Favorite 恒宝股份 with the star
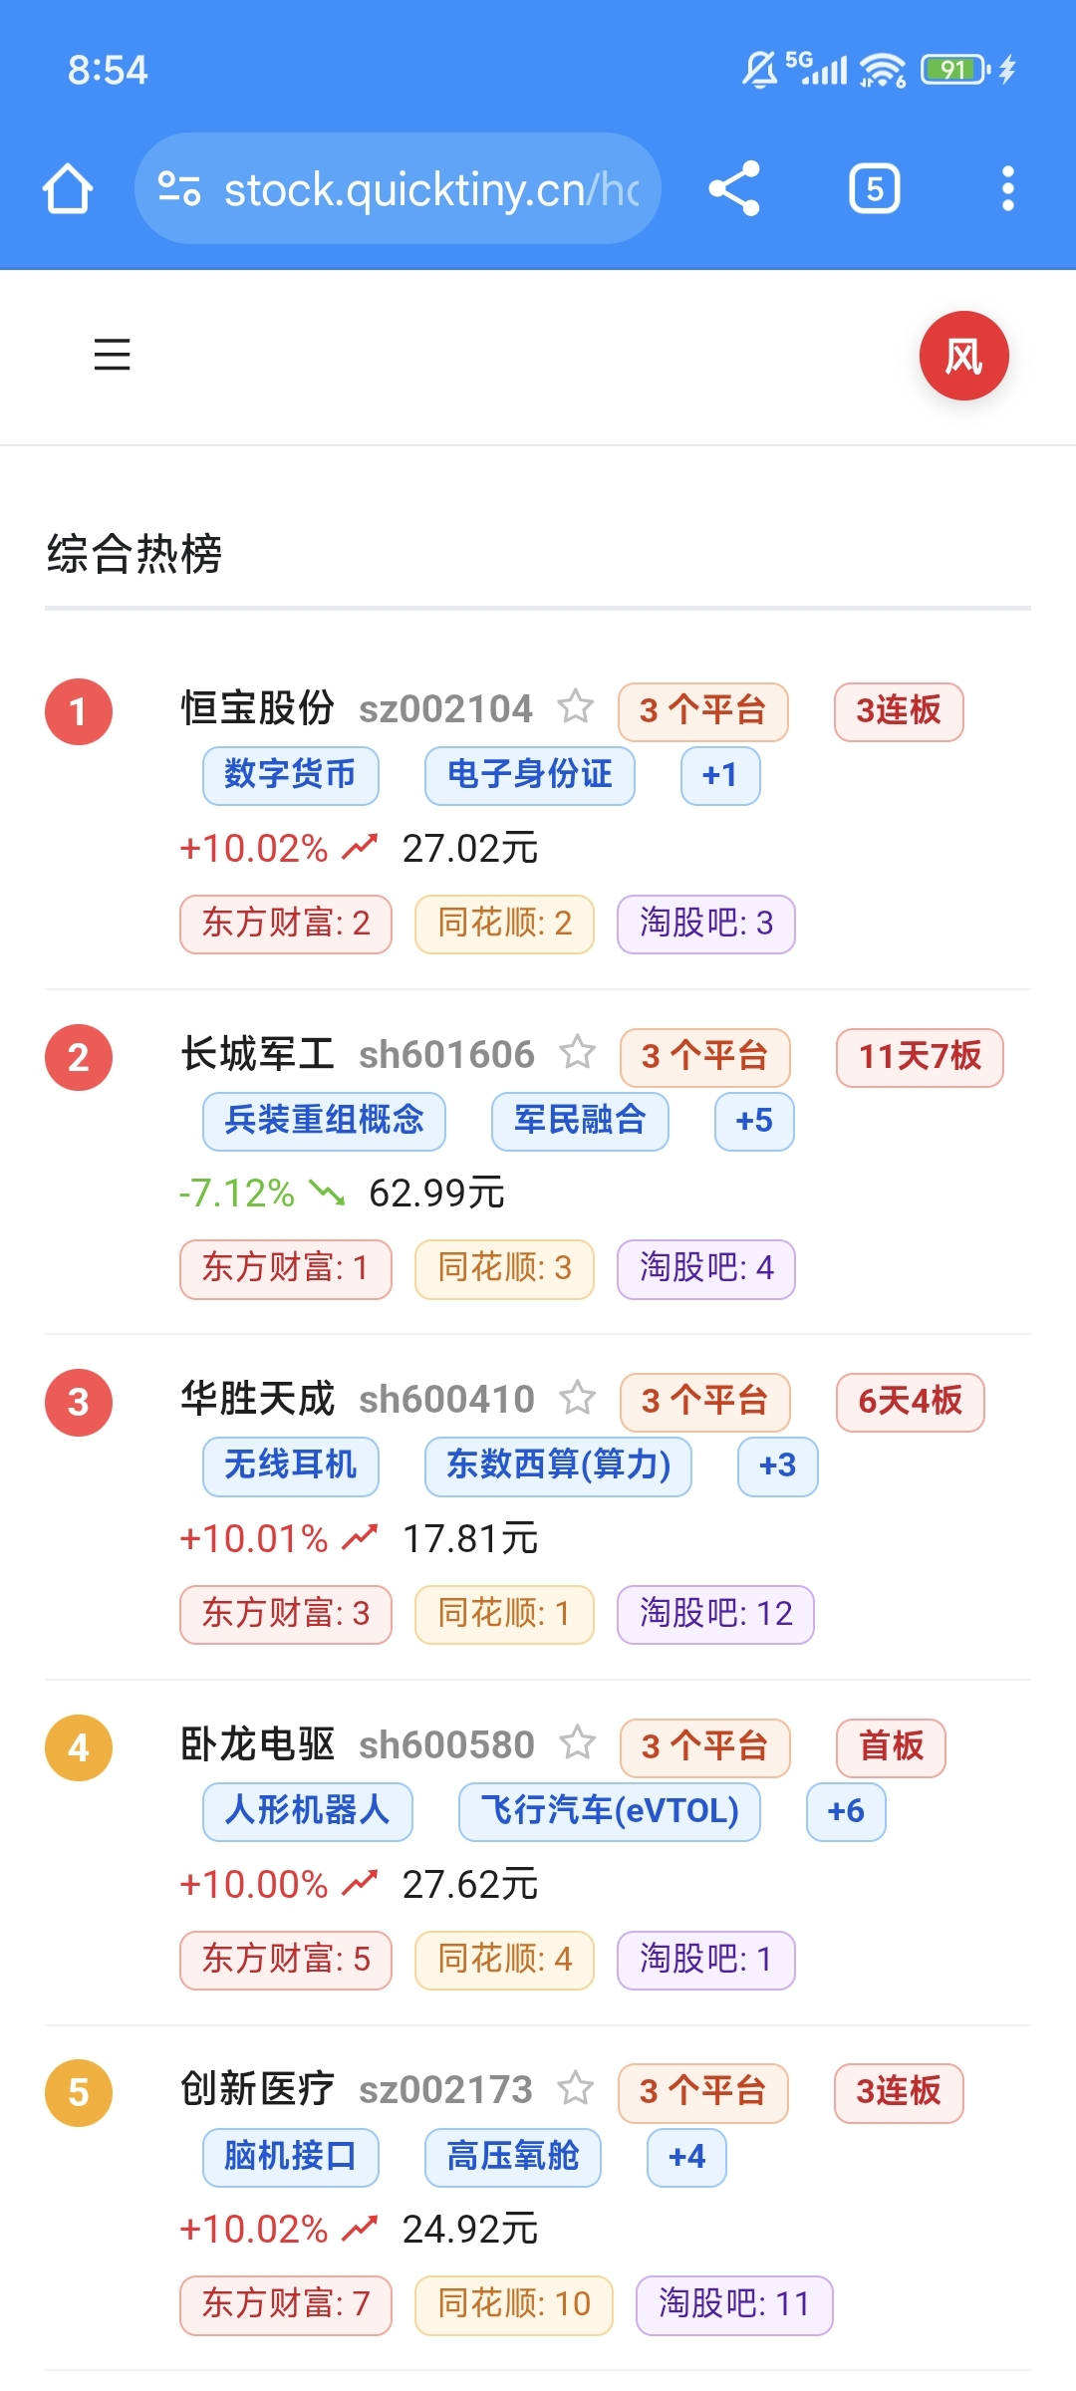1076x2391 pixels. click(x=576, y=707)
